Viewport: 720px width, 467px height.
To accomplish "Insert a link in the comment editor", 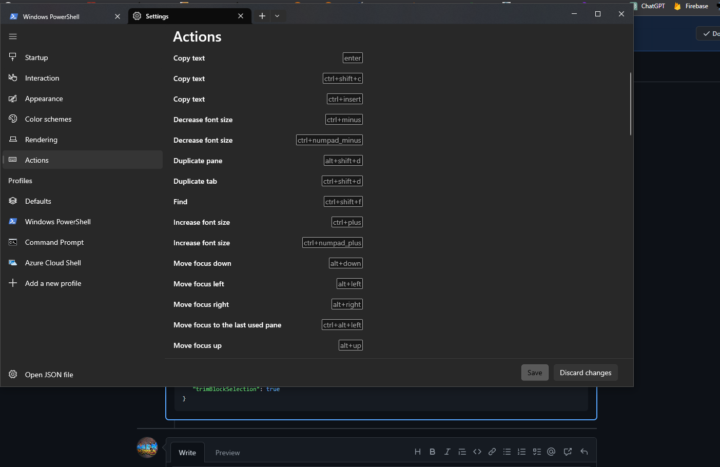I will pos(492,452).
